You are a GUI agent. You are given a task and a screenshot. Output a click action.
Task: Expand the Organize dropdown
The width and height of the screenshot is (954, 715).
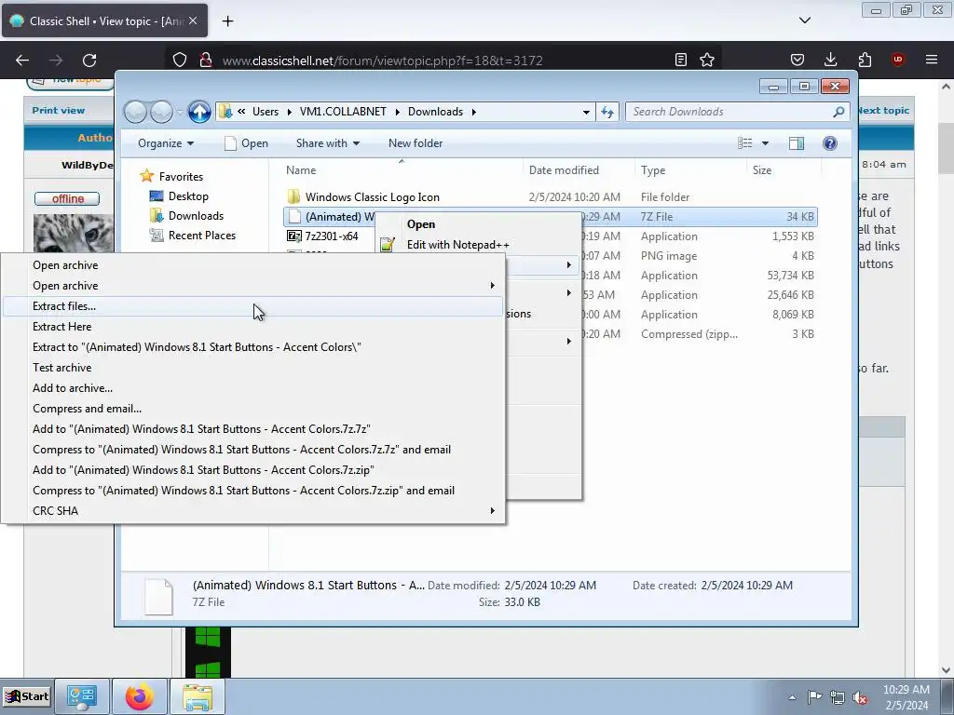pos(166,143)
